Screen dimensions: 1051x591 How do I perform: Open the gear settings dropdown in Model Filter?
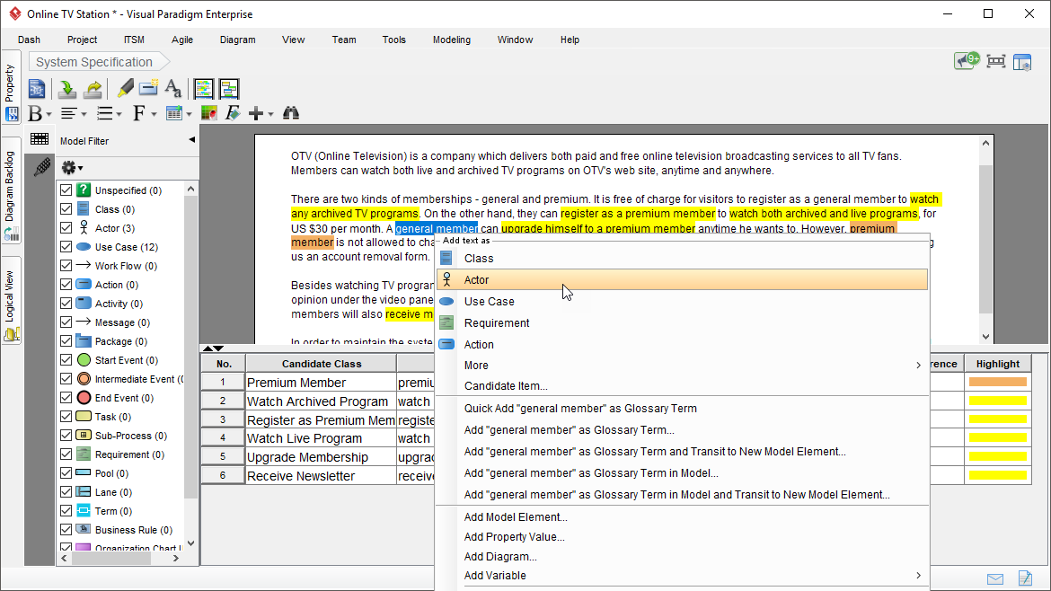point(72,168)
